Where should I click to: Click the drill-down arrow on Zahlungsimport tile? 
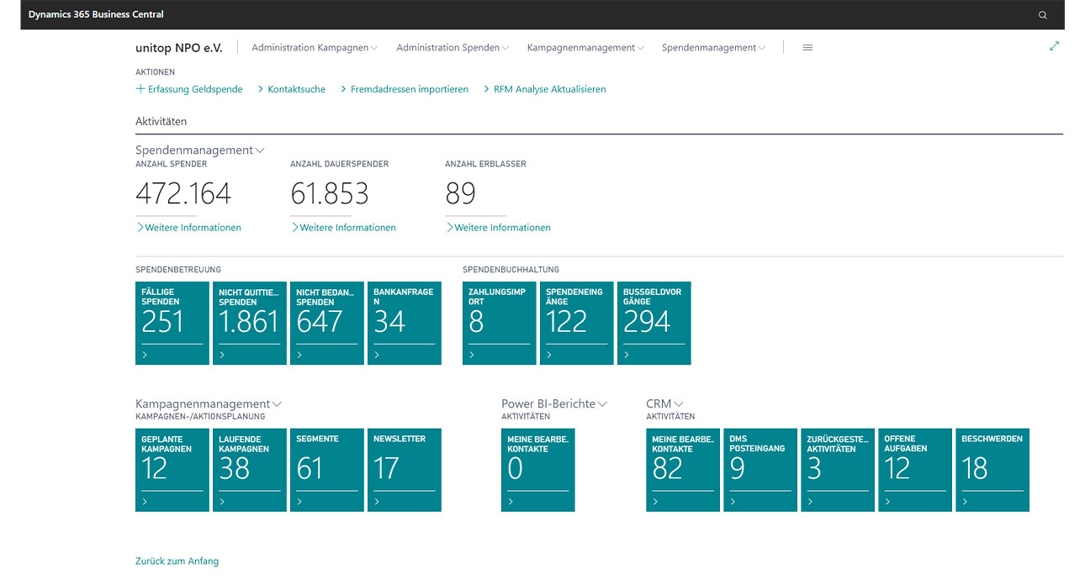(469, 355)
